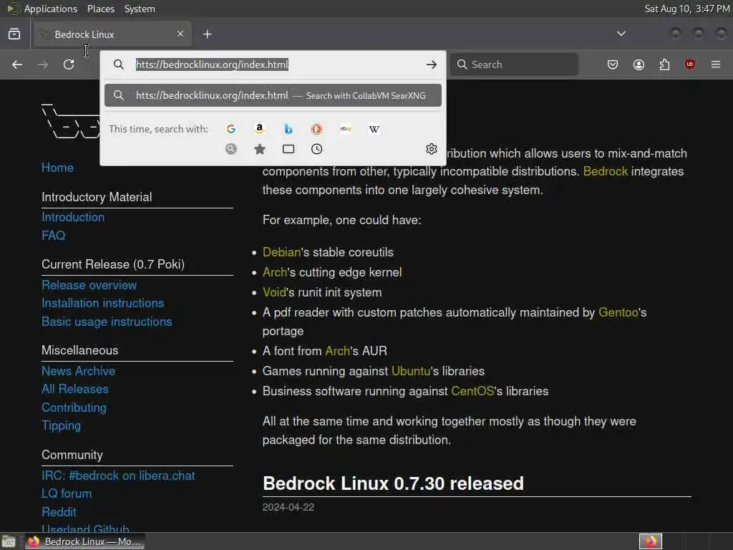Screen dimensions: 733x550
Task: Follow the Bedrock link before 'integrates'
Action: click(x=606, y=171)
